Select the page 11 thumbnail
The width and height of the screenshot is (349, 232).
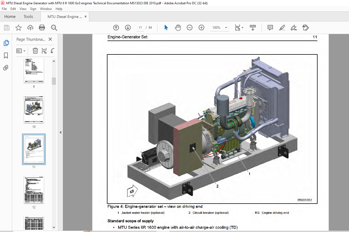(x=34, y=149)
